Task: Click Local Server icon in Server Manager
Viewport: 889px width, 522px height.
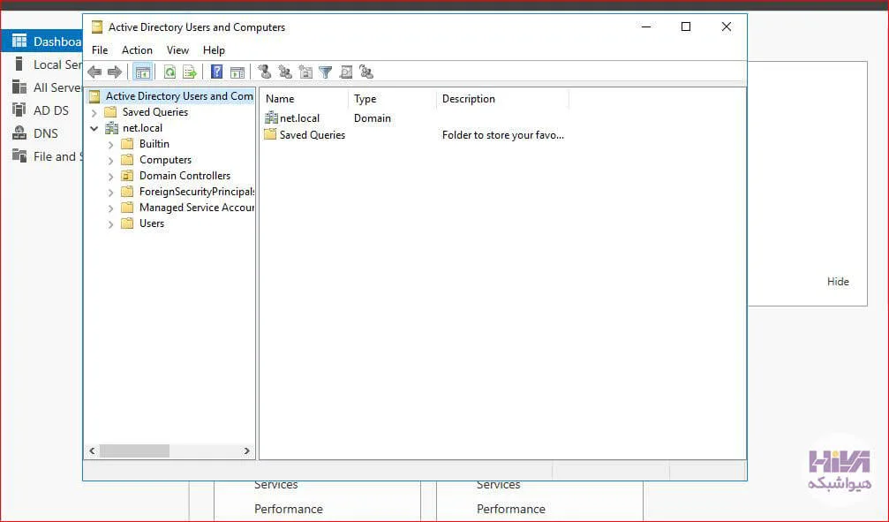Action: tap(19, 64)
